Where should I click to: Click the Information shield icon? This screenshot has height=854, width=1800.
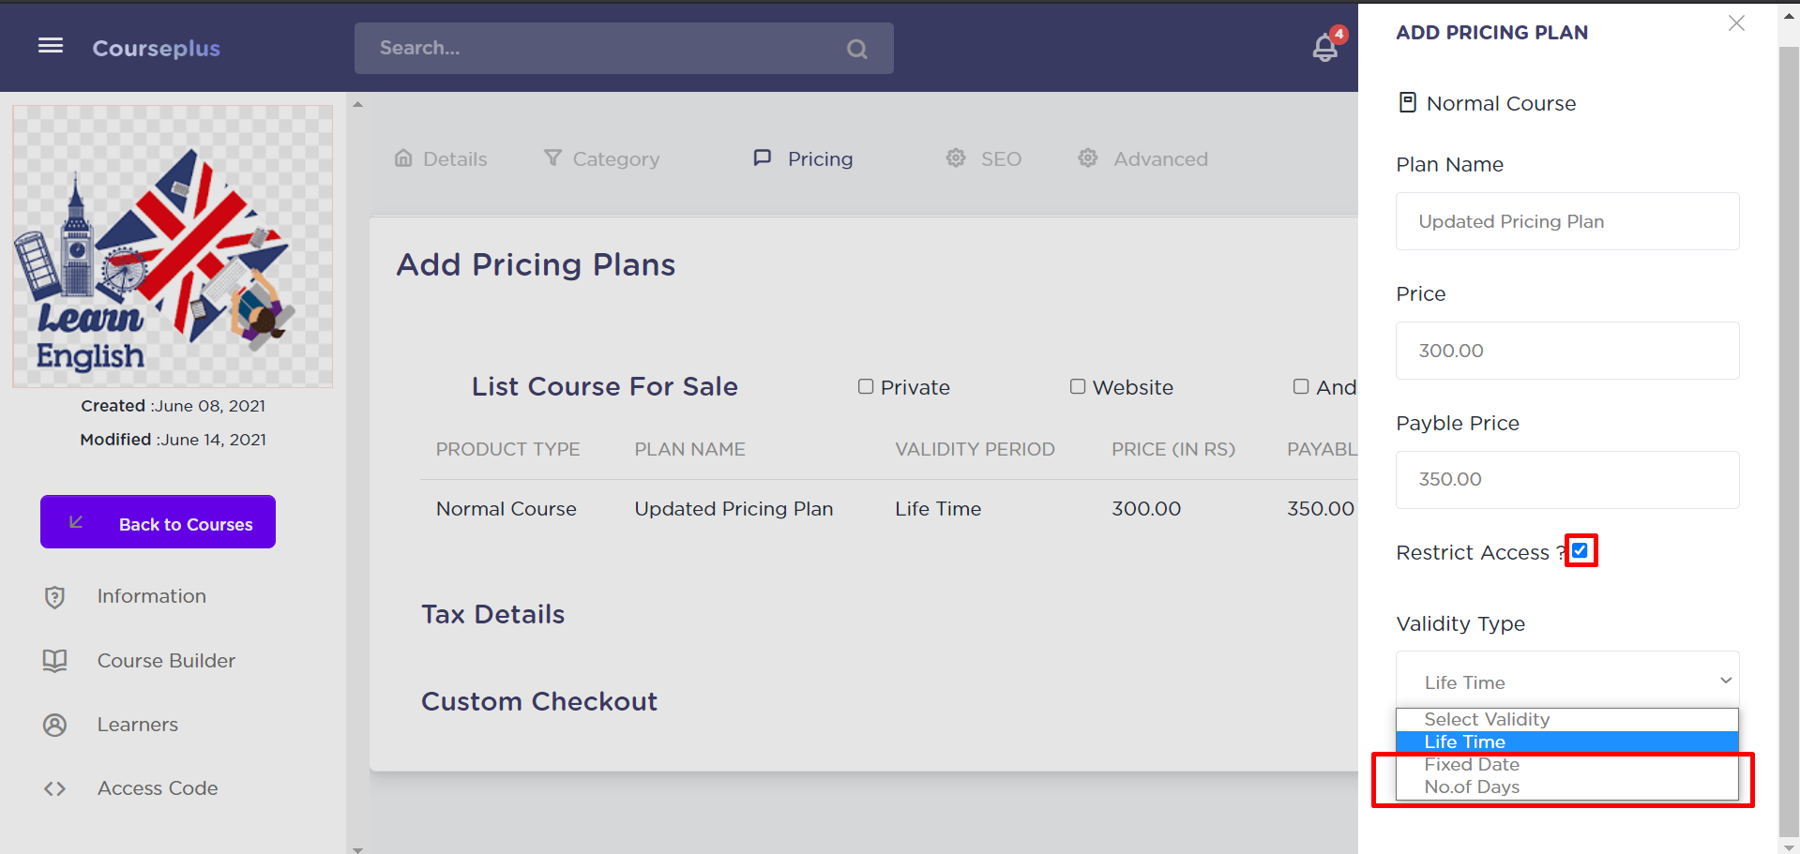click(x=55, y=597)
